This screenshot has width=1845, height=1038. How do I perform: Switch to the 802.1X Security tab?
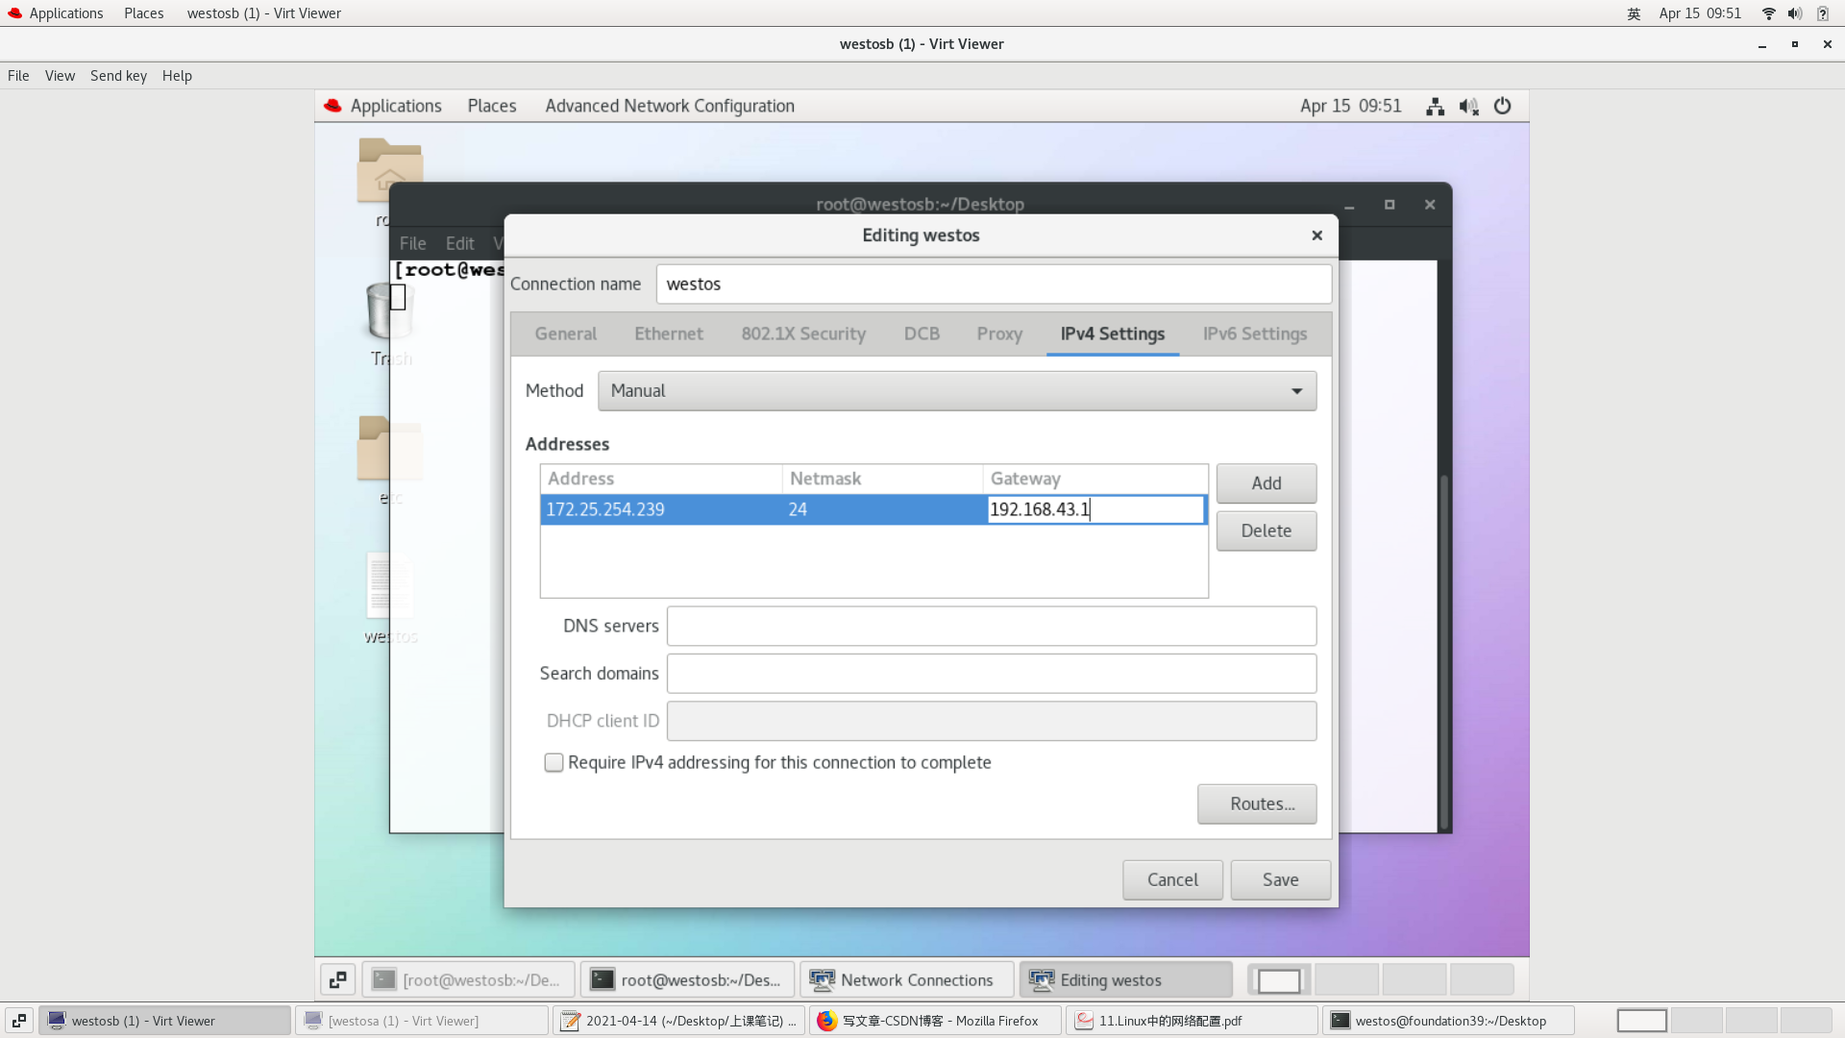(x=803, y=334)
